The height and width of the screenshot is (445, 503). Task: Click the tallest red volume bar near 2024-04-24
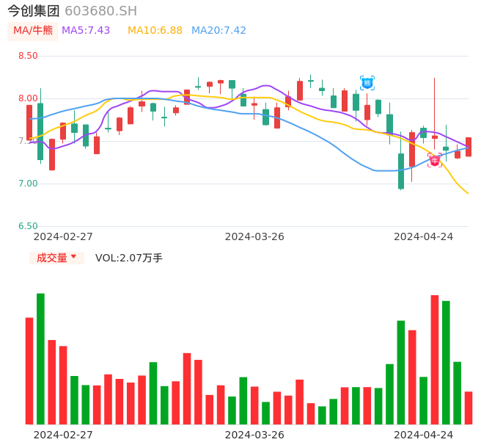tap(435, 360)
